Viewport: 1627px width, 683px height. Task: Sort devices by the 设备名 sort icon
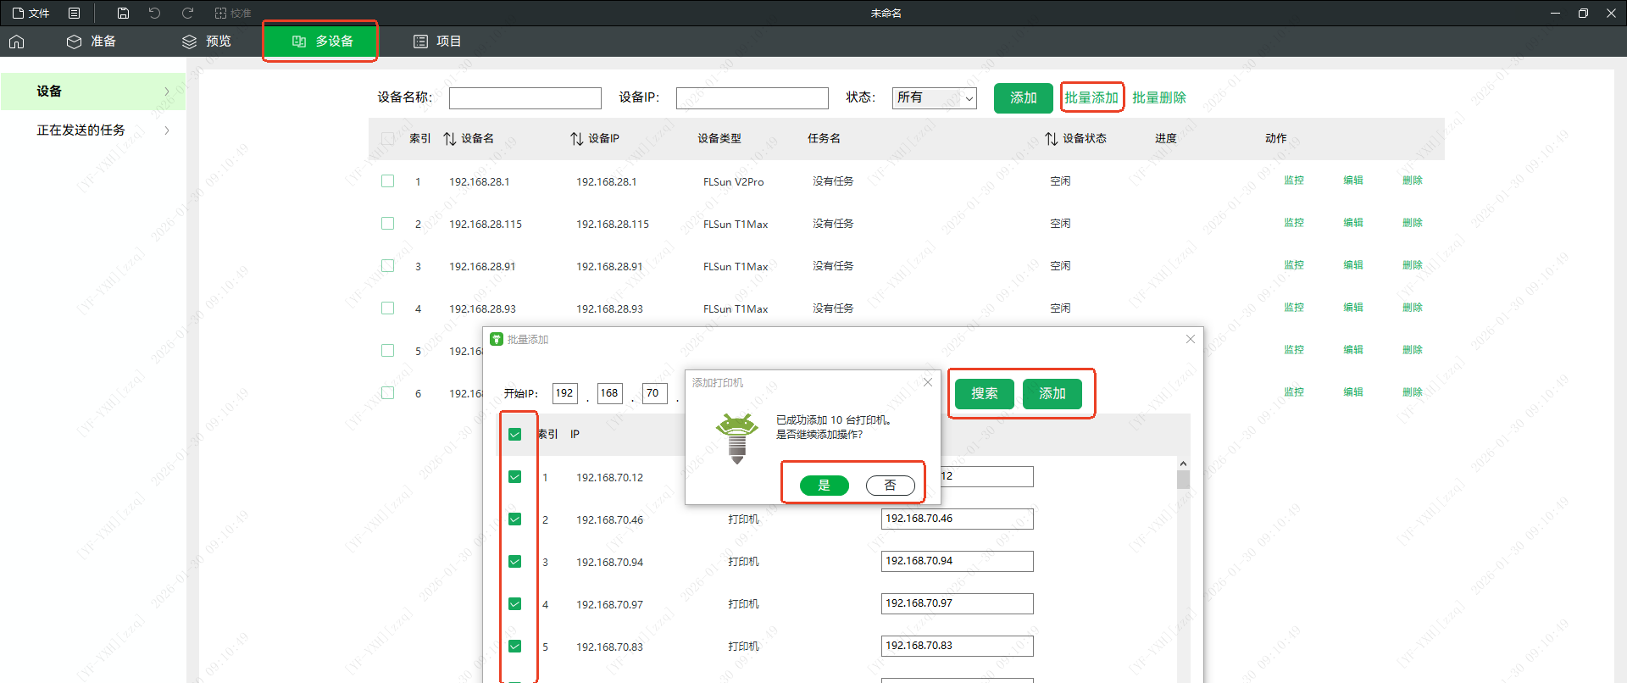pos(450,139)
